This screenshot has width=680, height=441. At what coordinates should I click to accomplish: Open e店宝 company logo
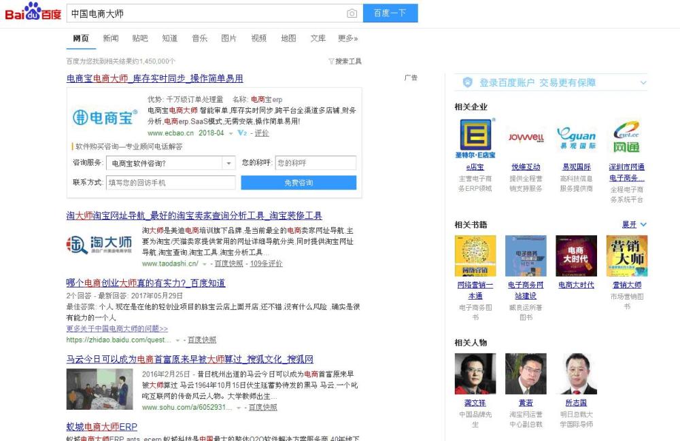[475, 138]
